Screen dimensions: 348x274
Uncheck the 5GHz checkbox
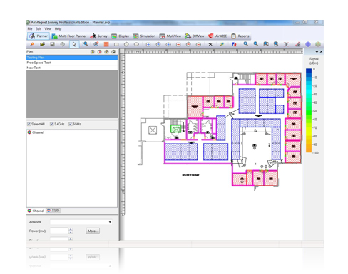pyautogui.click(x=71, y=124)
